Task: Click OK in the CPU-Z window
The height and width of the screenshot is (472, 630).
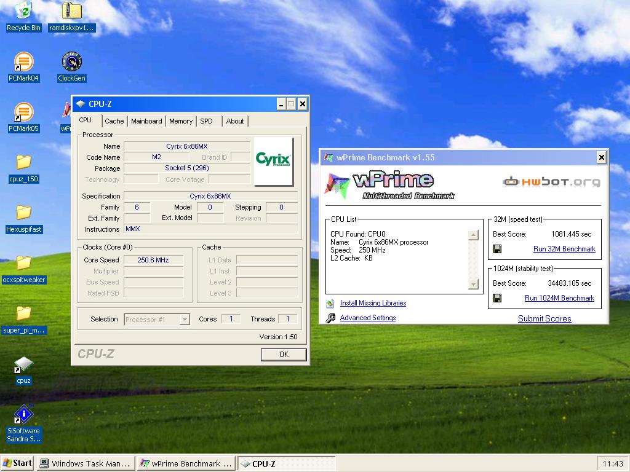Action: [x=284, y=355]
